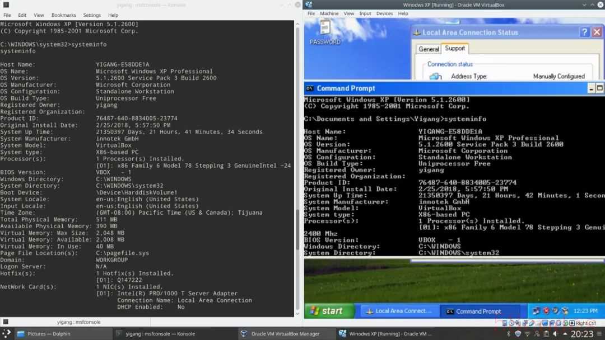Click help question mark in Connection Status
Viewport: 605px width, 340px height.
click(x=584, y=32)
